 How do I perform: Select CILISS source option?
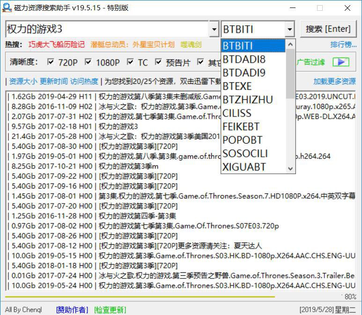point(253,113)
